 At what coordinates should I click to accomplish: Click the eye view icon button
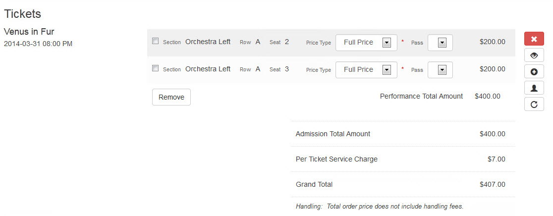coord(534,55)
